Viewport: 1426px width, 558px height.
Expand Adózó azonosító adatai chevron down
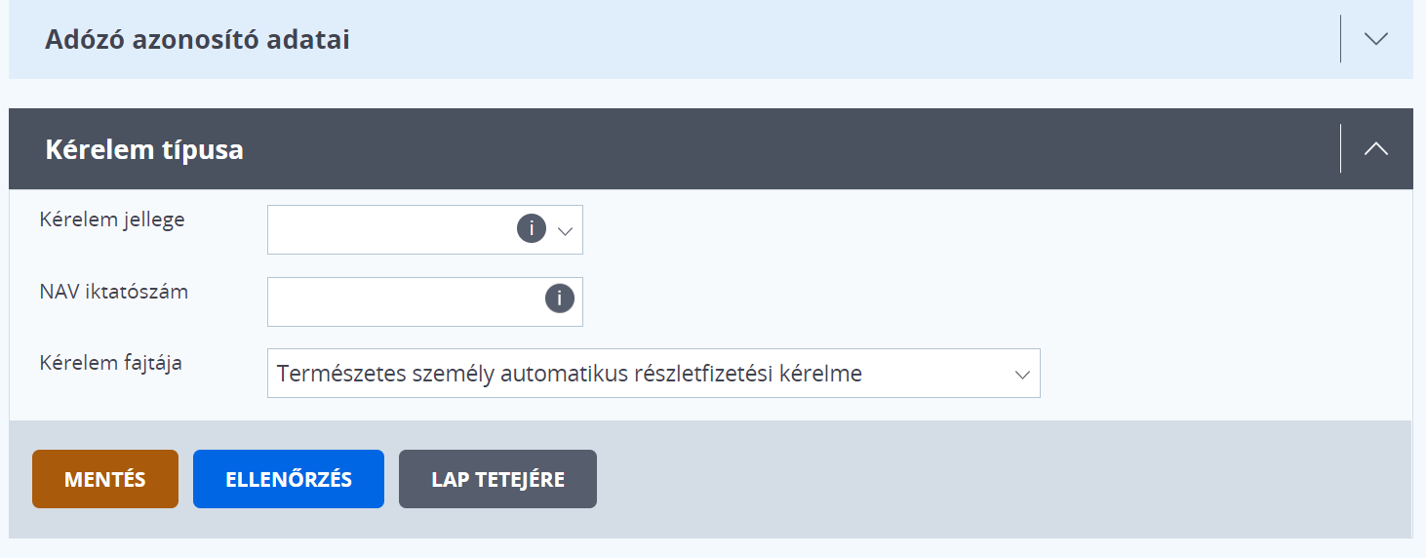click(x=1375, y=39)
